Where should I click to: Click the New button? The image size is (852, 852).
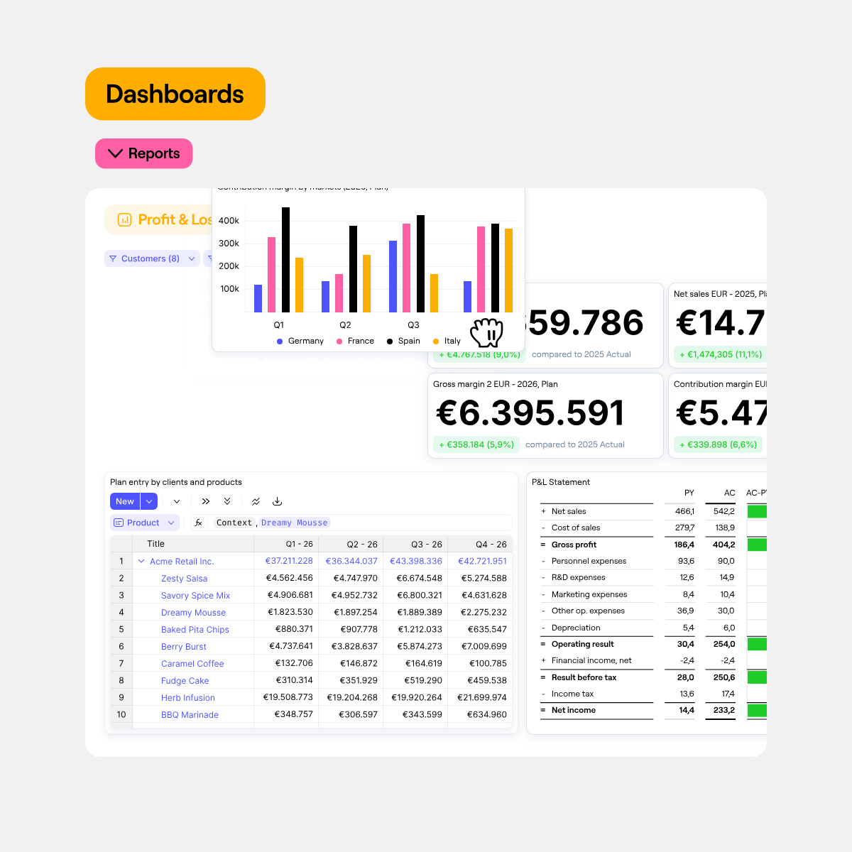tap(125, 501)
